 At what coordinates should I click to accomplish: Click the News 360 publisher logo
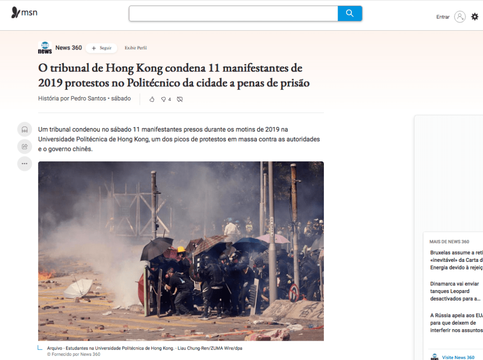click(x=45, y=48)
